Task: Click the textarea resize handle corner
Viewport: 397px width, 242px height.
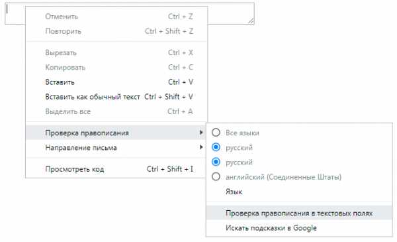Action: 251,21
